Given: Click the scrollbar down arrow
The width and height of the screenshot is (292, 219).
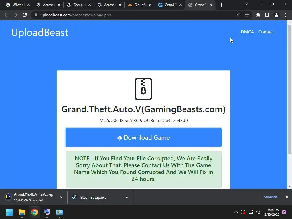Looking at the screenshot, I should click(289, 186).
